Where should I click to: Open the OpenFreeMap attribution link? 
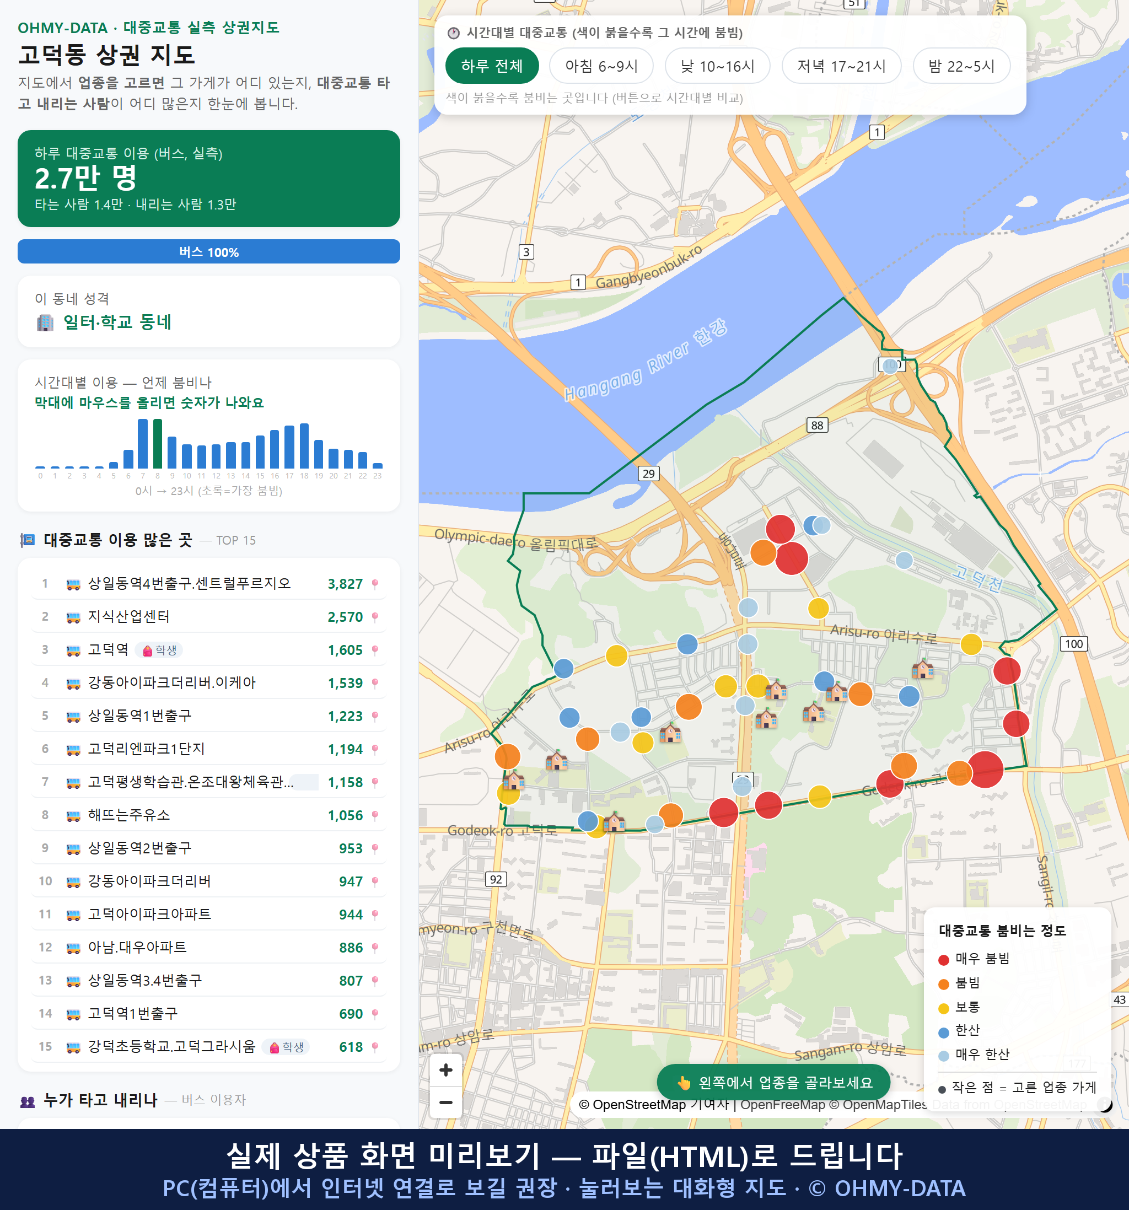coord(783,1105)
